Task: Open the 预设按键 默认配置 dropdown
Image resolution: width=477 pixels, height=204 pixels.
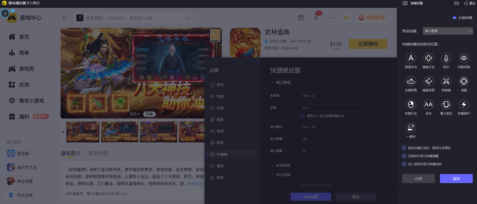Action: click(x=448, y=31)
